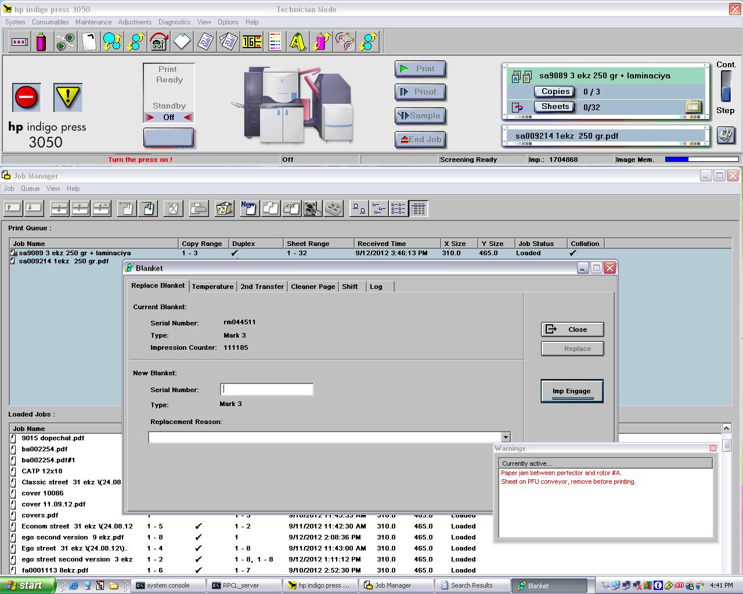Screen dimensions: 743x594
Task: Open the crossed circles registration icon
Action: 344,42
